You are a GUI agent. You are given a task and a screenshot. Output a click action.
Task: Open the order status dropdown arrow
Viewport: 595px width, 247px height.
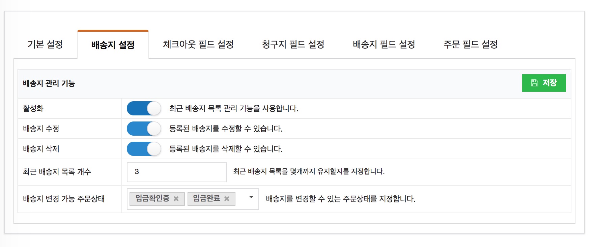(x=251, y=197)
